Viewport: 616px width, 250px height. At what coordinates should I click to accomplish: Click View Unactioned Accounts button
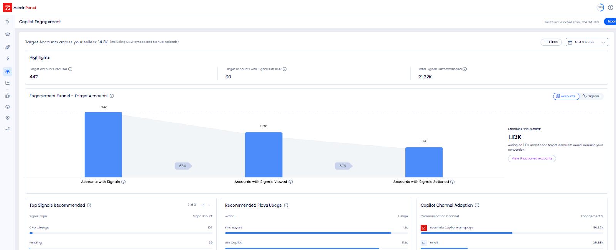pos(532,158)
